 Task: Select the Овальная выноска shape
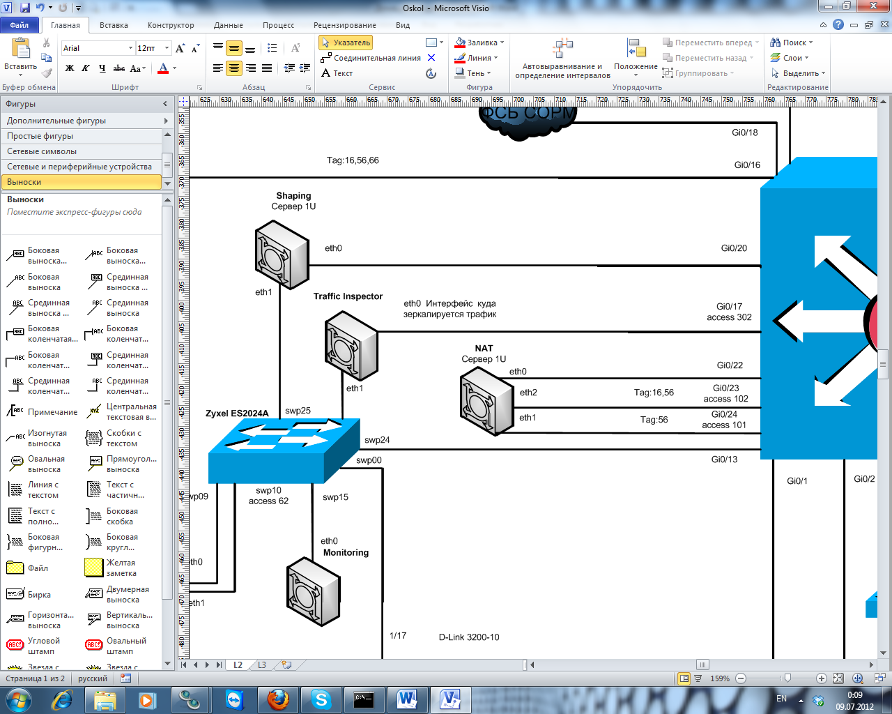[x=36, y=464]
